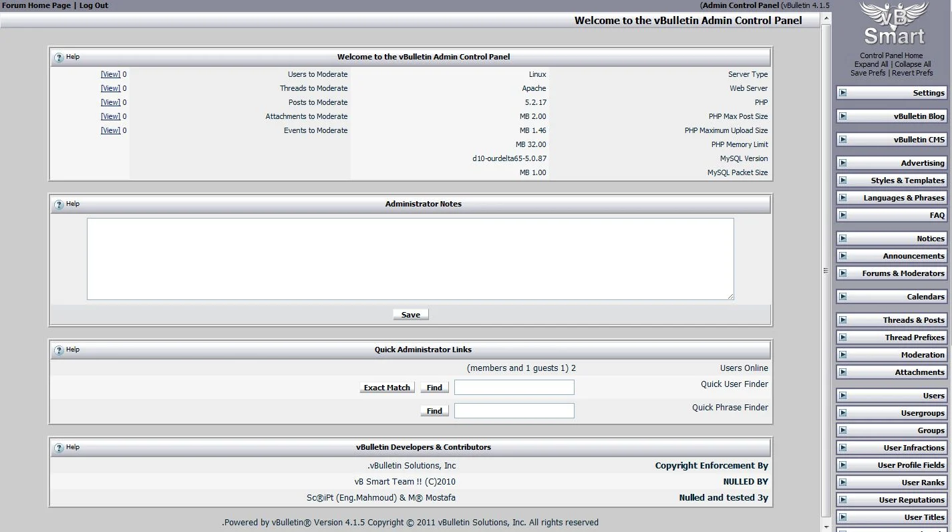This screenshot has width=952, height=532.
Task: Open the Languages & Phrases menu
Action: [x=903, y=198]
